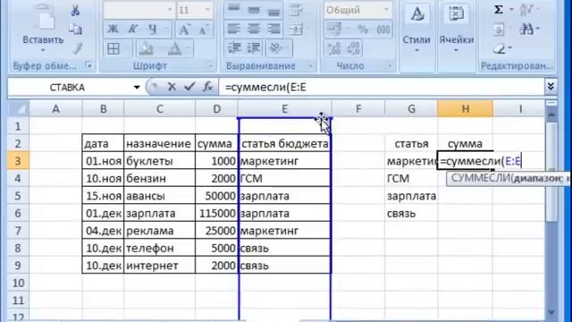Select the Format Painter brush icon
The height and width of the screenshot is (322, 572).
coord(77,48)
